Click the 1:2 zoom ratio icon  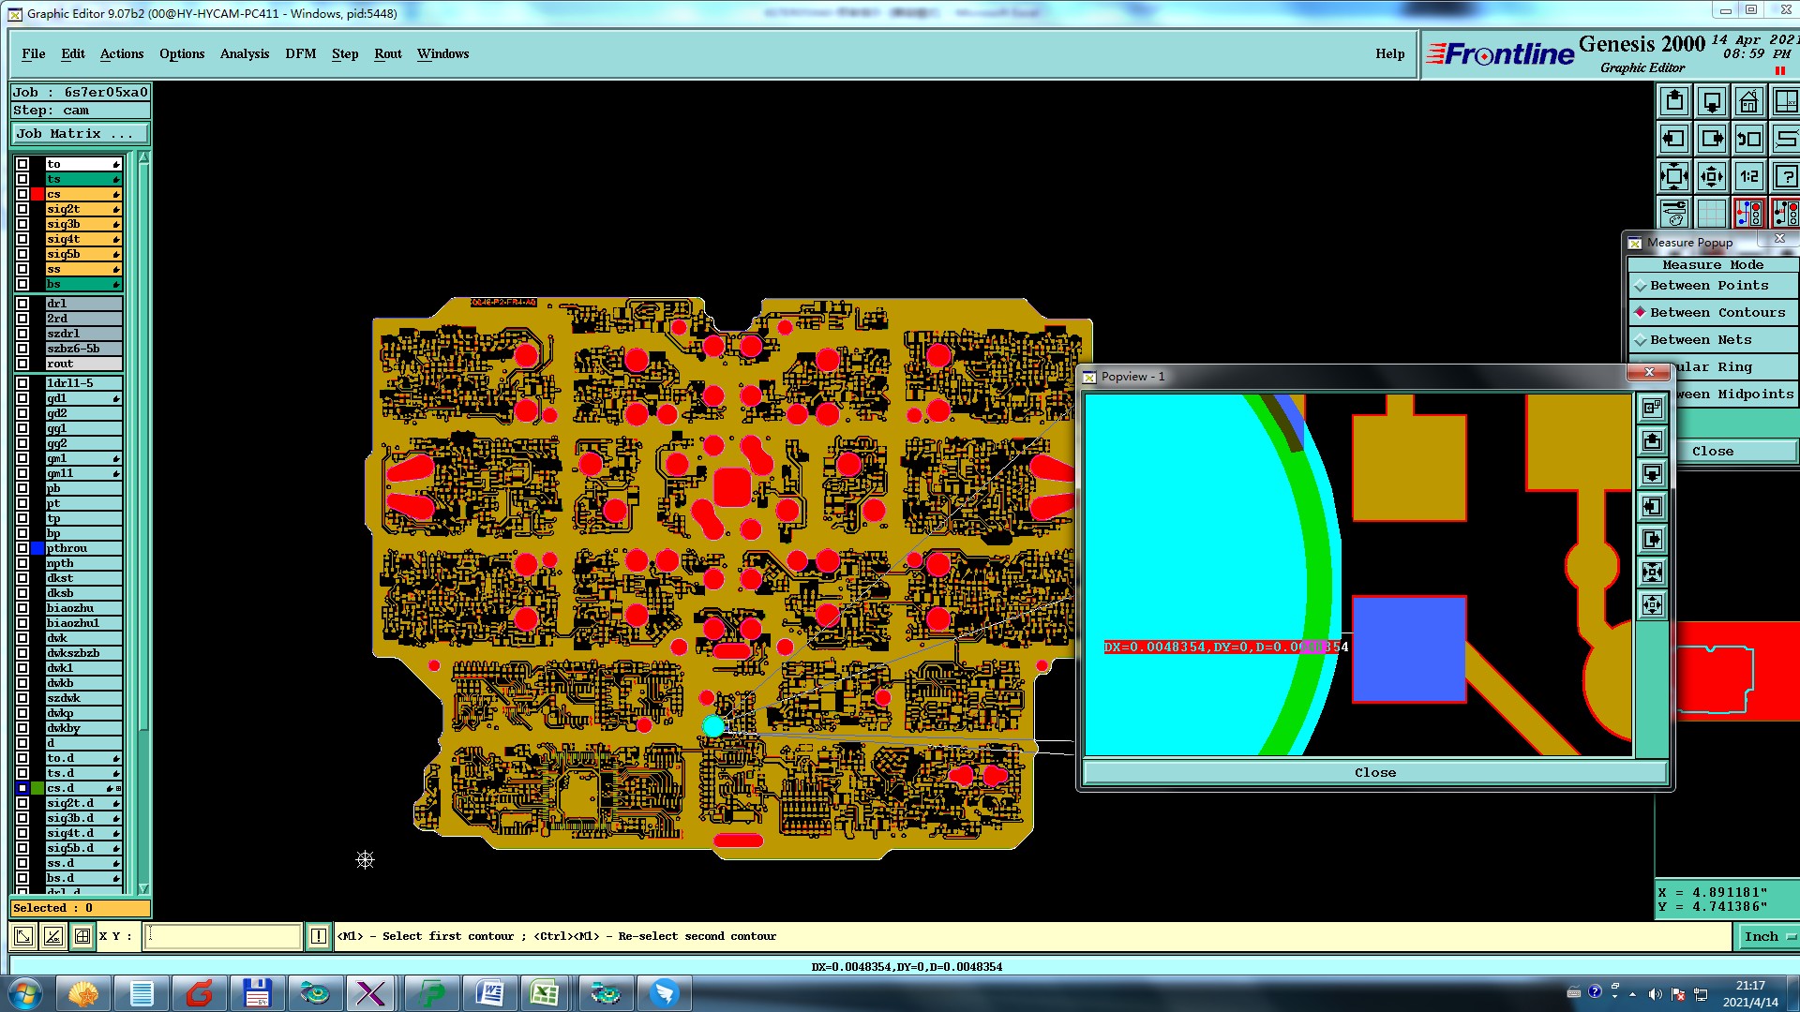(1748, 176)
